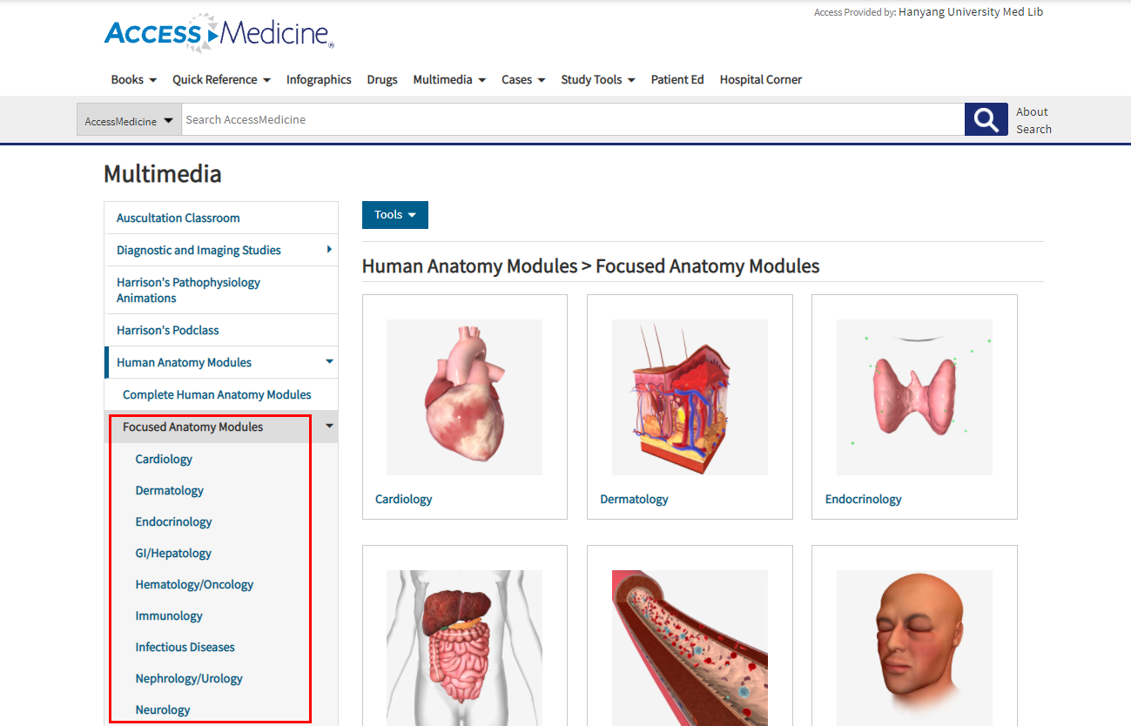Open the Cardiology heart thumbnail

point(464,397)
